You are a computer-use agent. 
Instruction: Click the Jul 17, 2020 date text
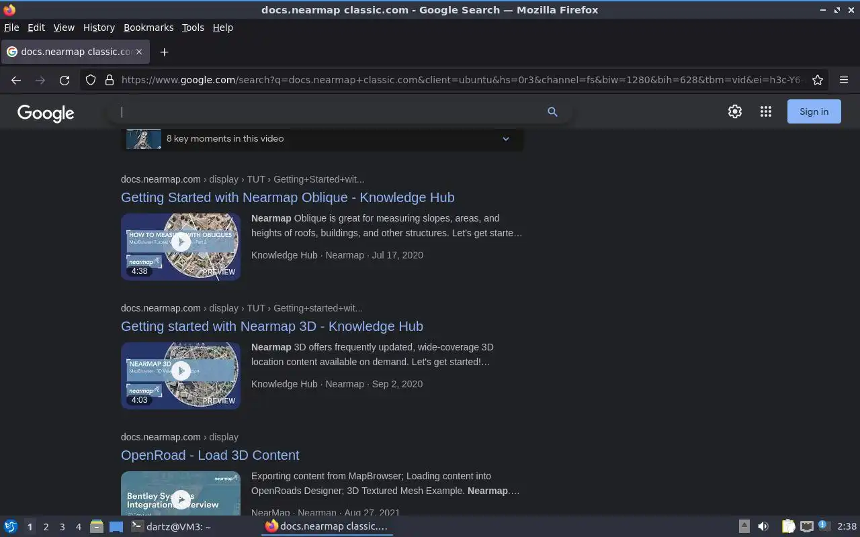click(x=397, y=255)
